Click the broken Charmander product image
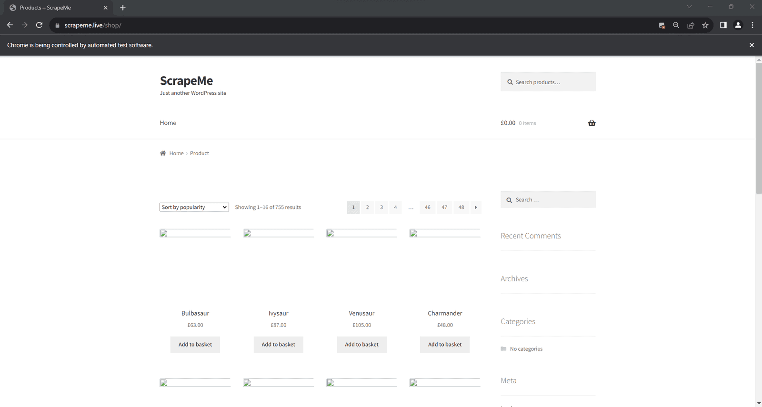Viewport: 762px width, 407px height. 445,233
